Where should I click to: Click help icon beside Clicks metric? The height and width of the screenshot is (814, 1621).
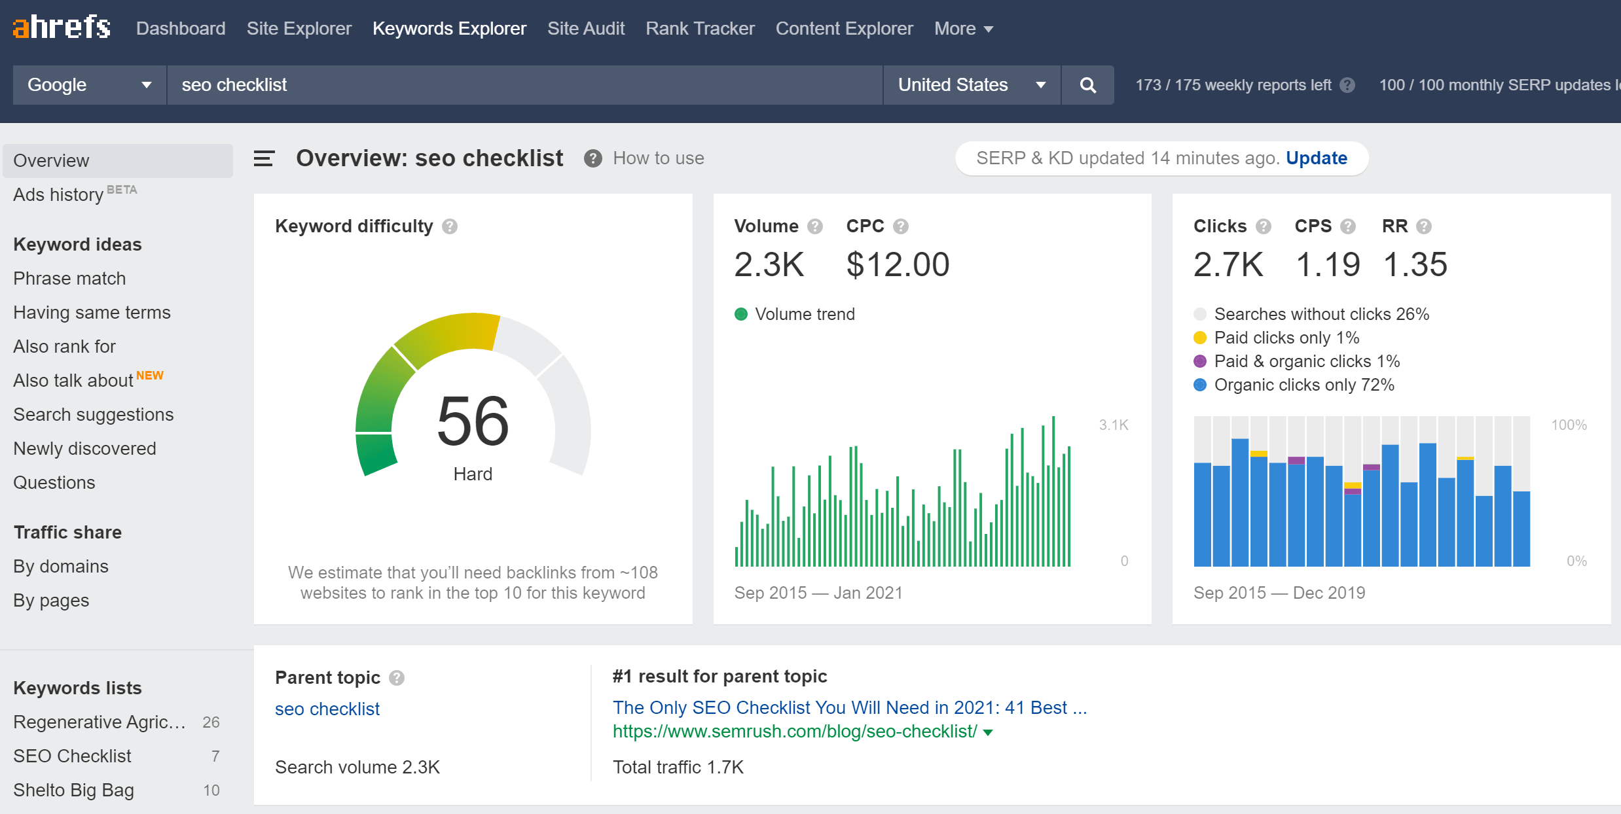point(1264,226)
